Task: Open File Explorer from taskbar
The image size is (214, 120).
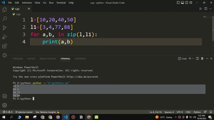Action: click(x=27, y=117)
